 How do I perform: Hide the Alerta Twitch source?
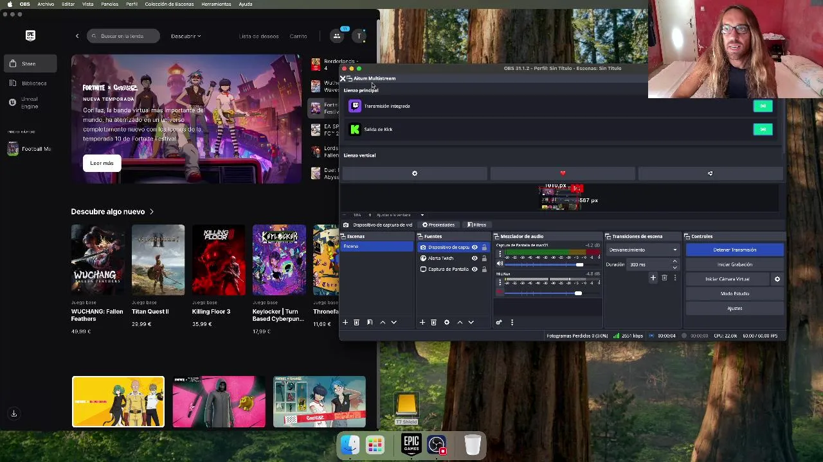click(475, 258)
